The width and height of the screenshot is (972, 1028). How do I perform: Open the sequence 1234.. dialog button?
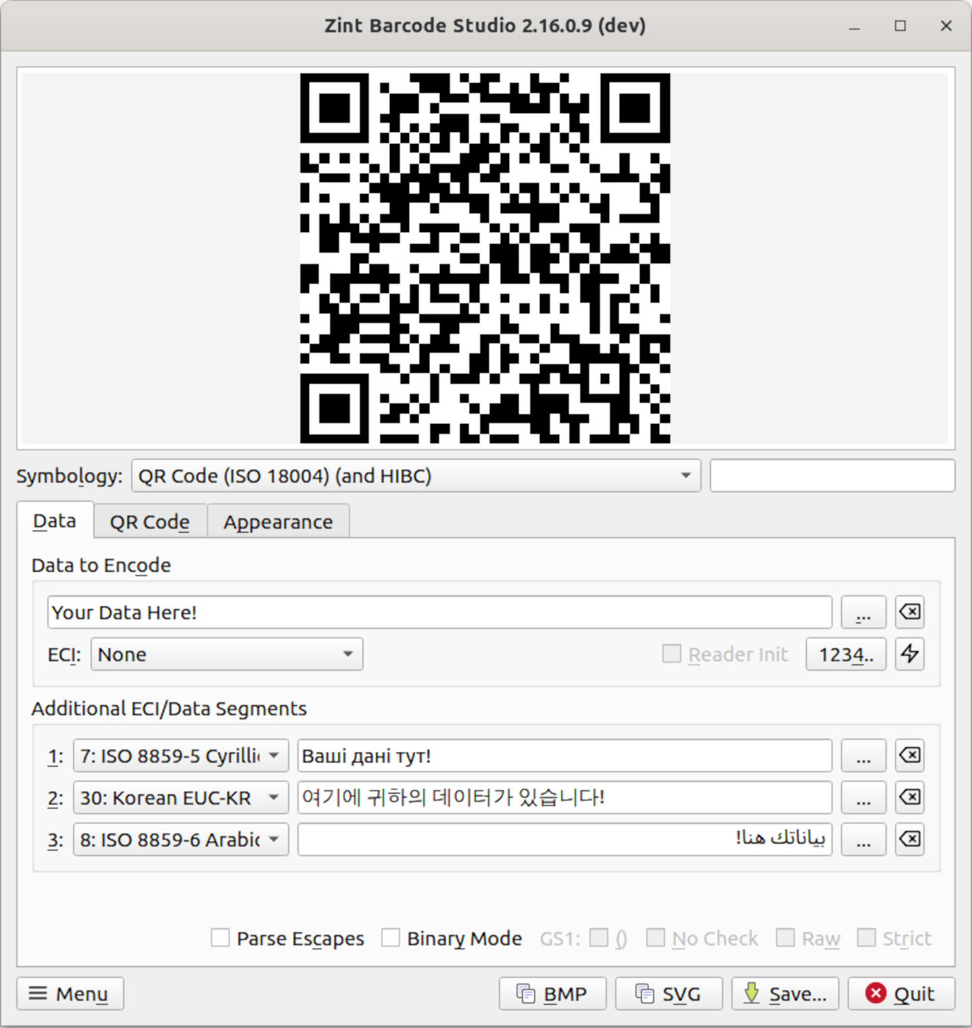[x=846, y=654]
